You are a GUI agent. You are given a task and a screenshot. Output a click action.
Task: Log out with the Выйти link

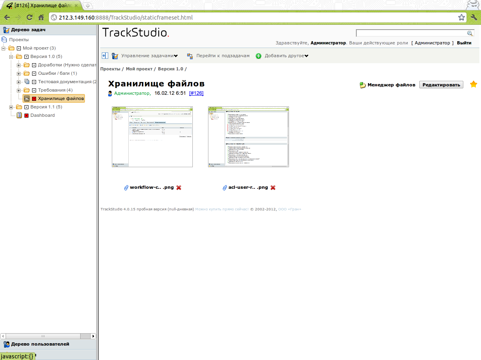pos(464,43)
